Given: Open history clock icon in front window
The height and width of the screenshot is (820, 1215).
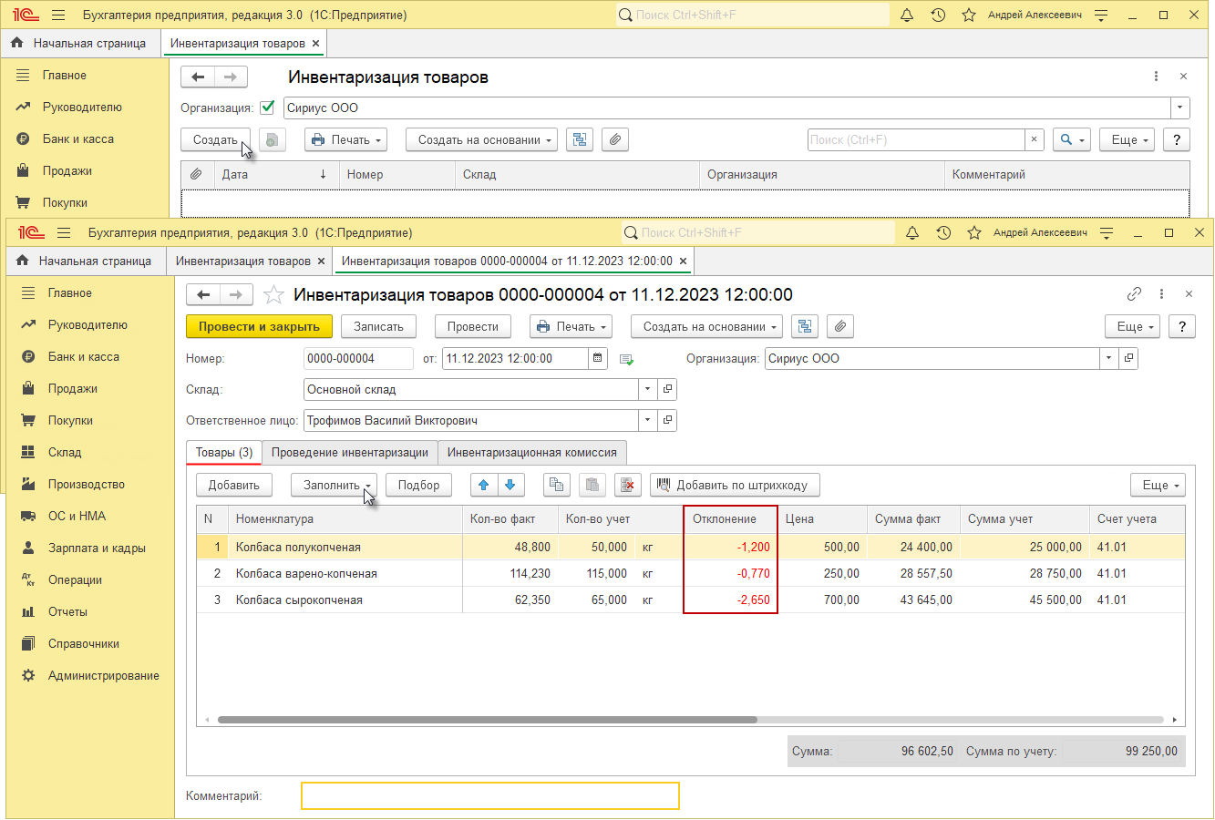Looking at the screenshot, I should coord(943,233).
